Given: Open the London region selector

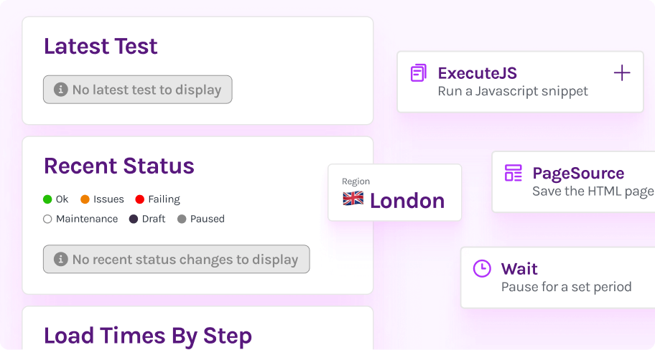Looking at the screenshot, I should (394, 192).
